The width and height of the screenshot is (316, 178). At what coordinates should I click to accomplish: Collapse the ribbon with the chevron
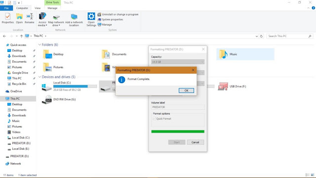(x=308, y=8)
